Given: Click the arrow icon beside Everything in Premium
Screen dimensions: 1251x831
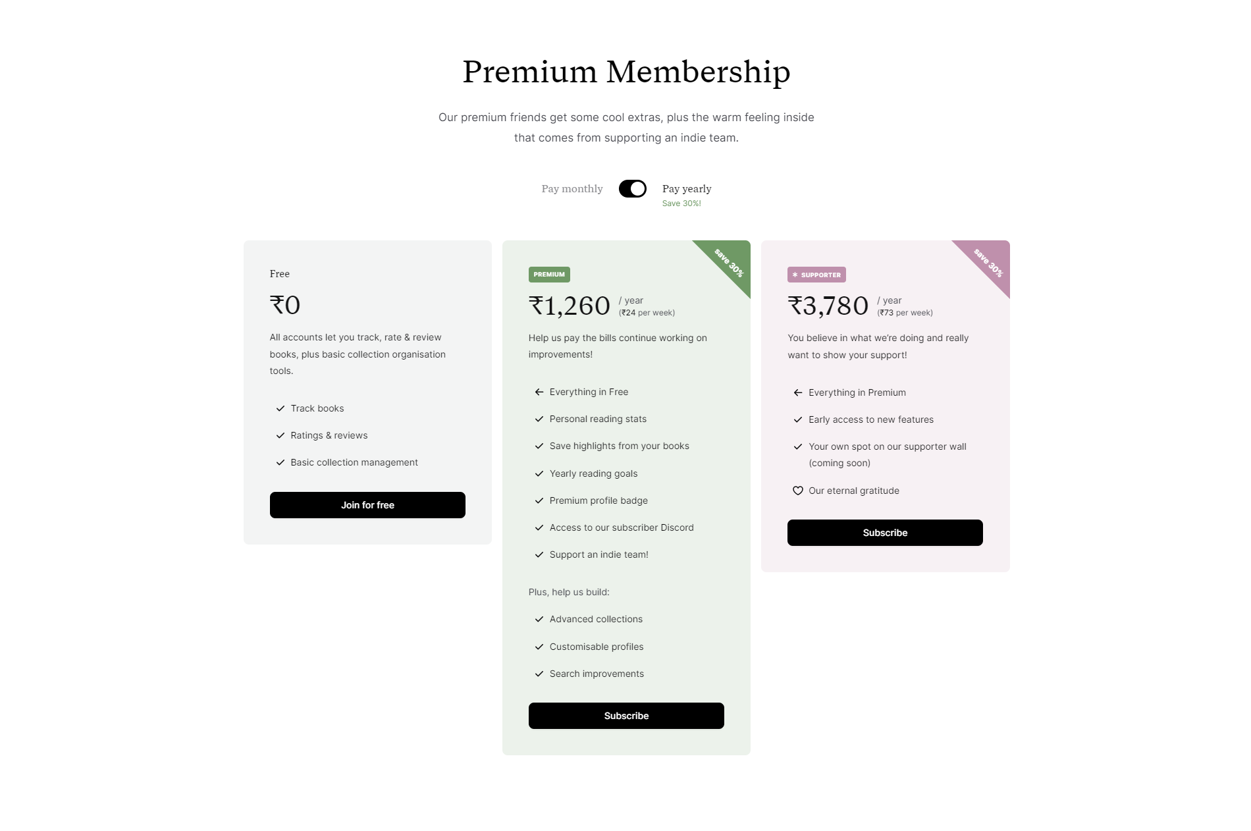Looking at the screenshot, I should [x=798, y=392].
